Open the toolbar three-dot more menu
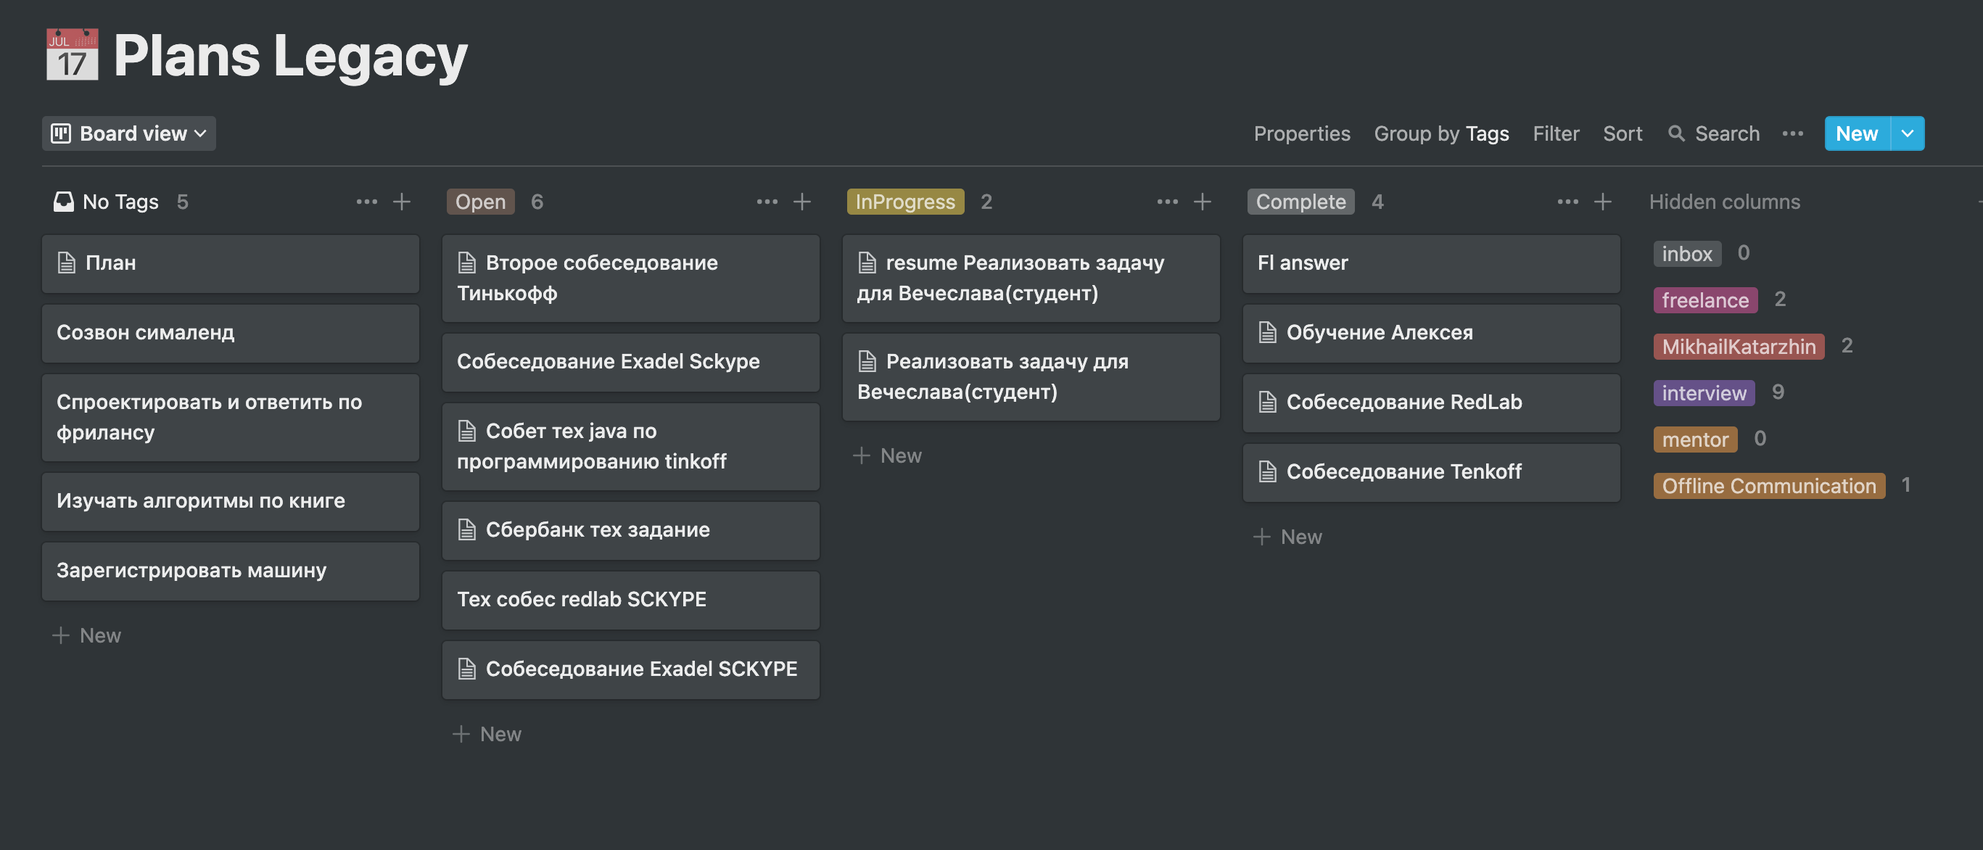1983x850 pixels. tap(1792, 134)
